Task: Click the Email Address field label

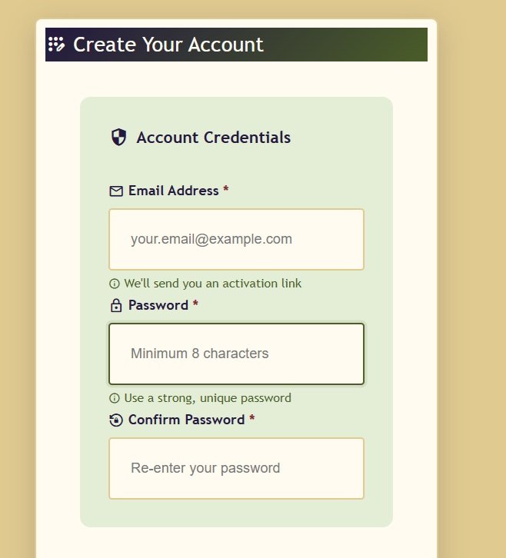Action: tap(173, 191)
